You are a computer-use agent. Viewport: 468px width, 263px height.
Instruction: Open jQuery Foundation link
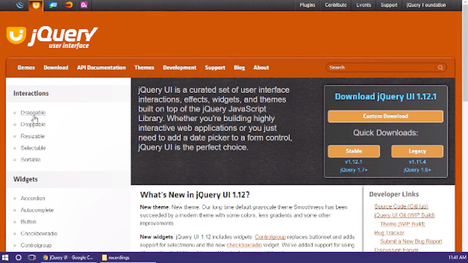click(426, 5)
